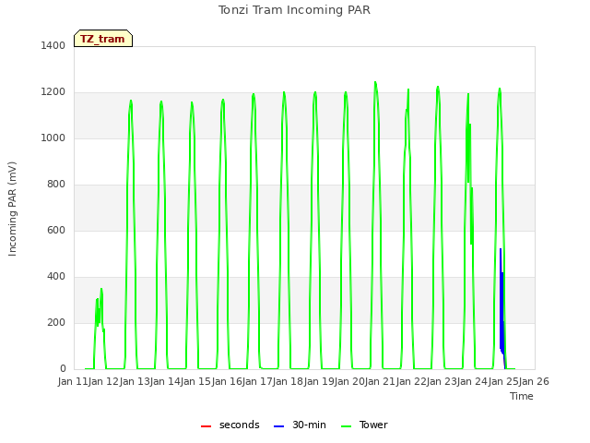Screen dimensions: 590x443
Task: Click the Time axis title
Action: 522,396
